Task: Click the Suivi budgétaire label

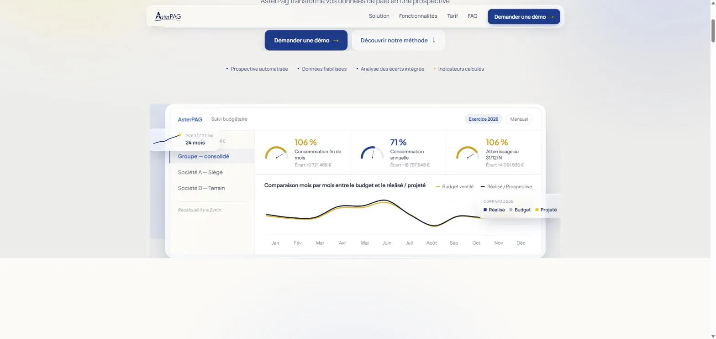Action: click(229, 119)
